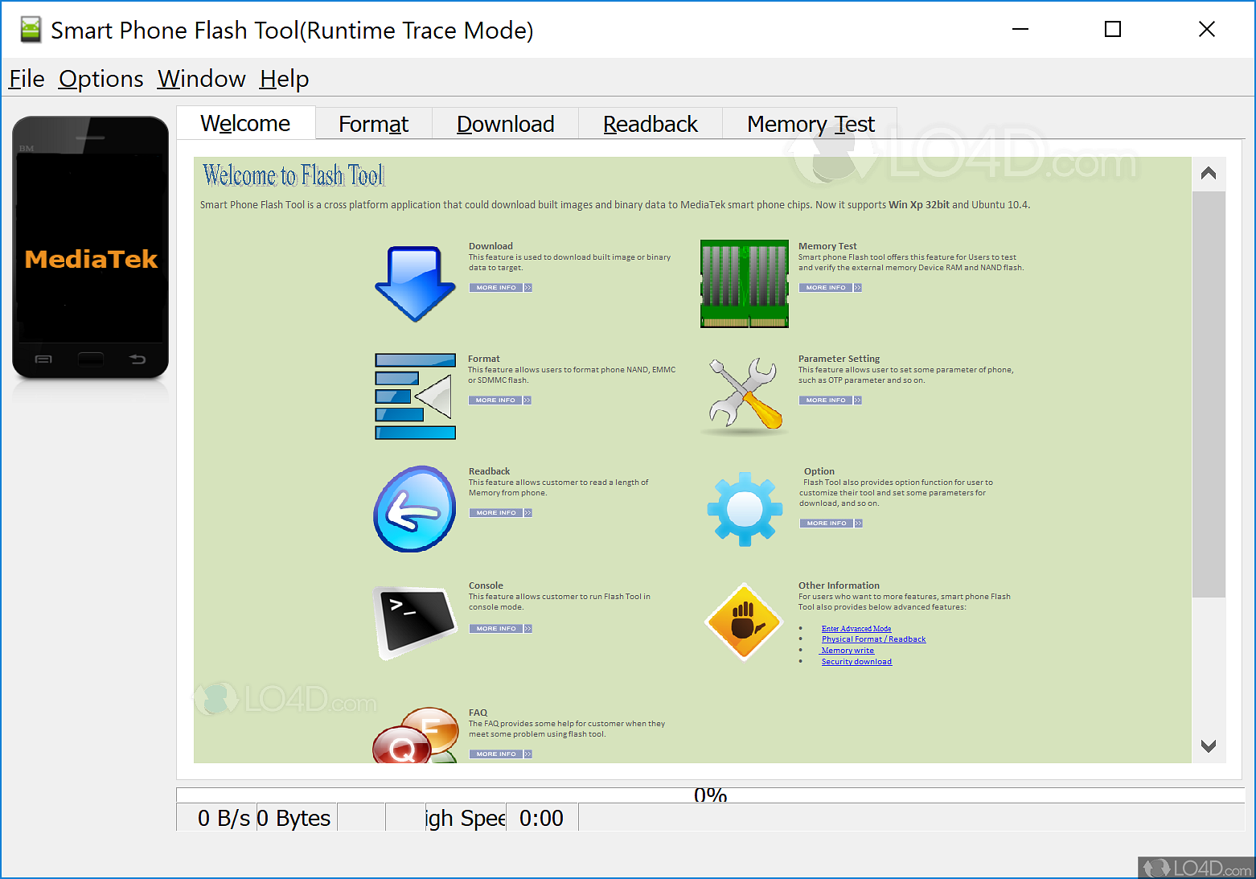Click the Readback blue arrow circle icon

click(x=415, y=509)
